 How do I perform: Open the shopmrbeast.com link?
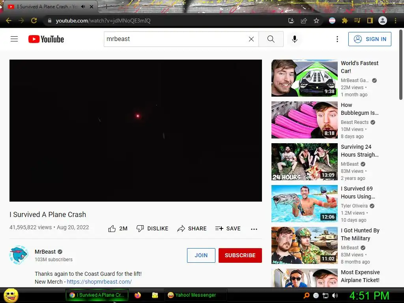pos(99,282)
